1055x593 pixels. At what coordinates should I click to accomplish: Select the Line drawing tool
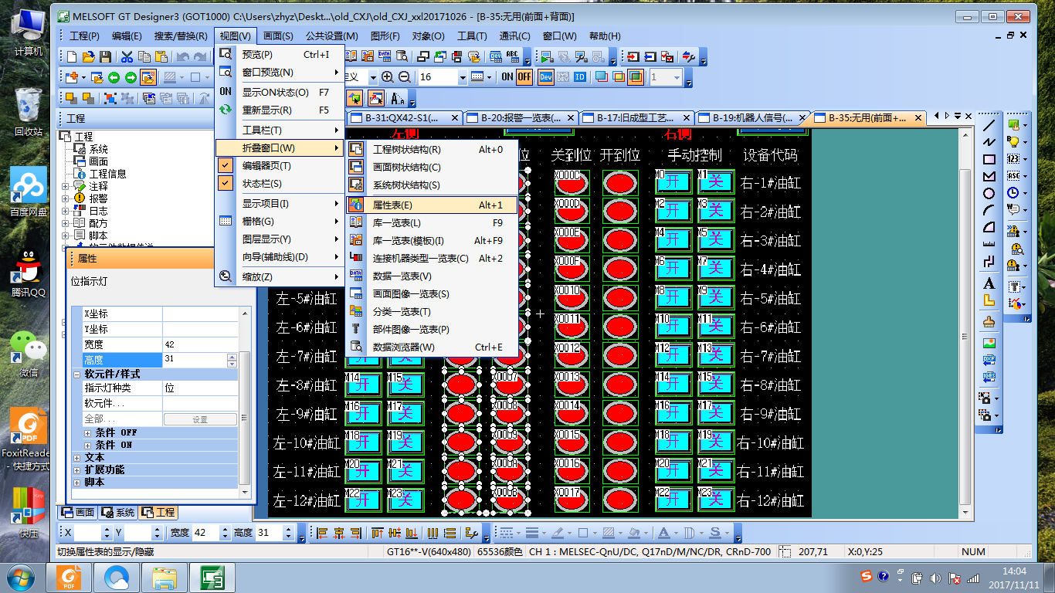989,125
